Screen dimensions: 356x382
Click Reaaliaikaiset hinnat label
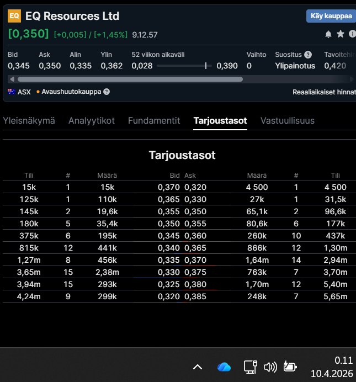[324, 92]
